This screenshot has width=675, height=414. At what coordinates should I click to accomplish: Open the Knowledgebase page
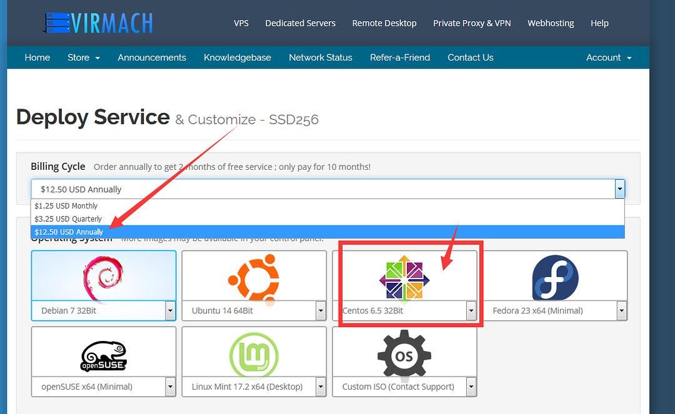(237, 57)
